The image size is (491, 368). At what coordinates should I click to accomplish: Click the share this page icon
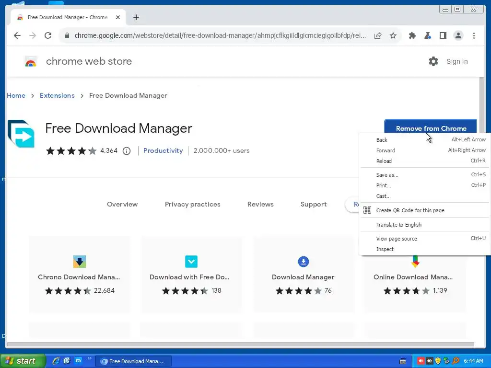(378, 35)
